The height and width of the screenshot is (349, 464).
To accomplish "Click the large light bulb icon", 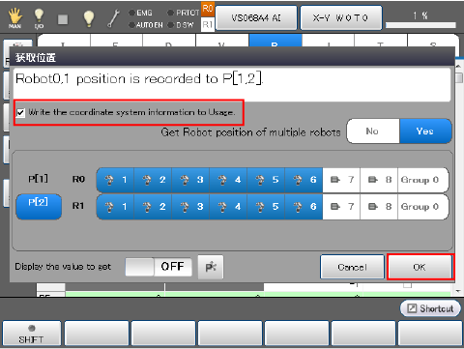I will tap(89, 18).
